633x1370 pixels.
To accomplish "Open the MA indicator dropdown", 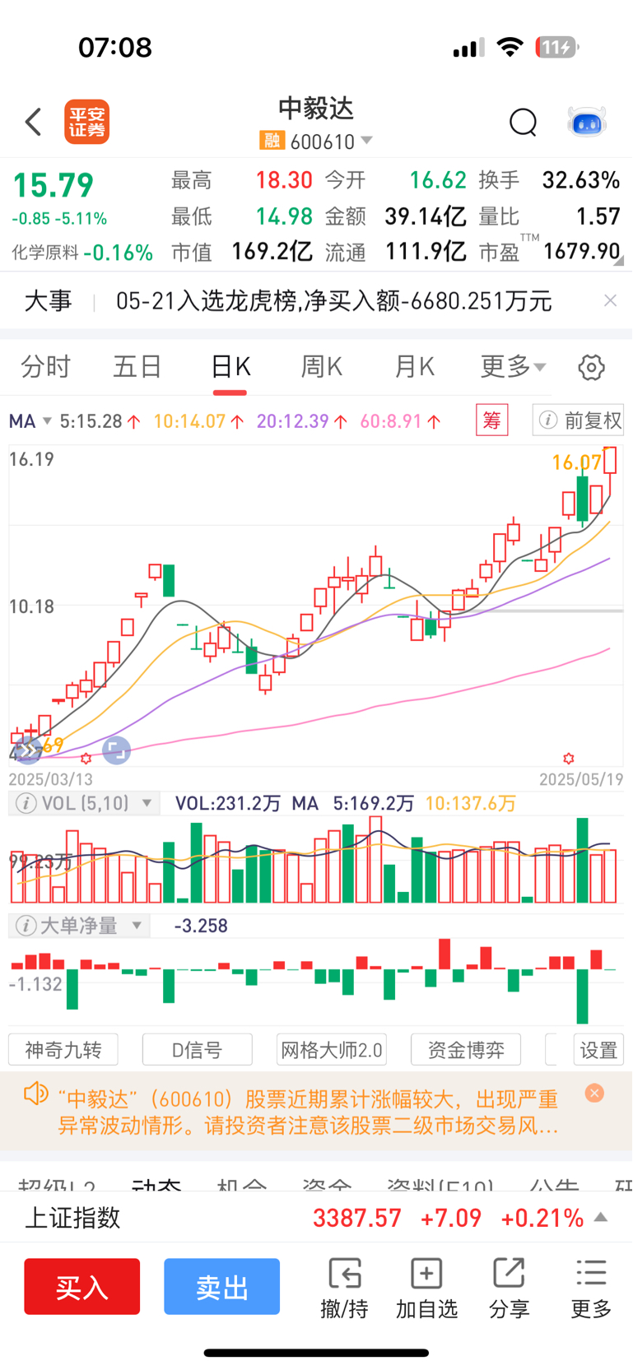I will coord(30,421).
